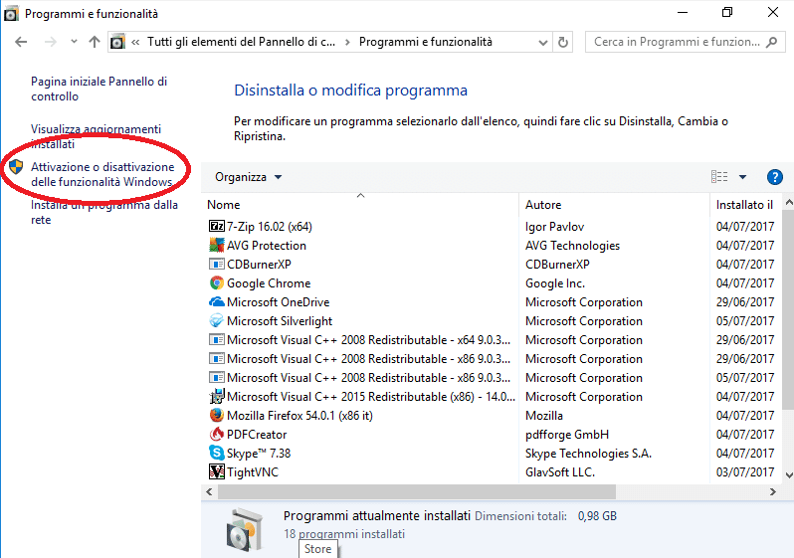
Task: Click the view layout icon
Action: [719, 177]
